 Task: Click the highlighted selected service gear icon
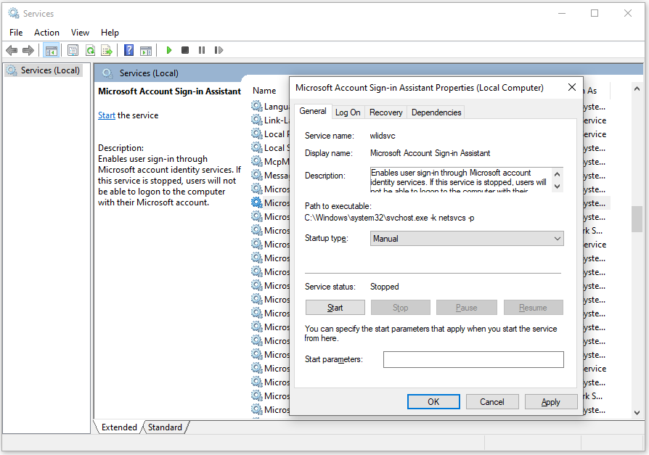coord(257,202)
